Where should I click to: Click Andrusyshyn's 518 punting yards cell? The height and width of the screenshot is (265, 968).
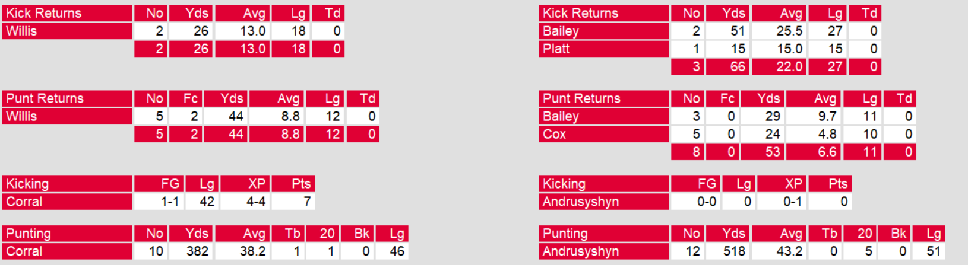pyautogui.click(x=734, y=251)
